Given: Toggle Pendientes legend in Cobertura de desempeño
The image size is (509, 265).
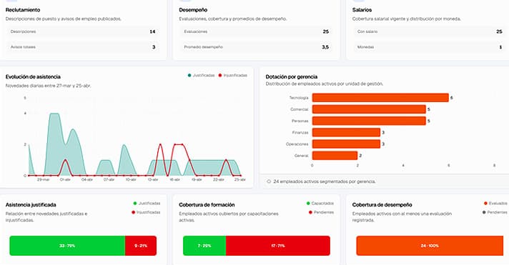Looking at the screenshot, I should tap(495, 212).
